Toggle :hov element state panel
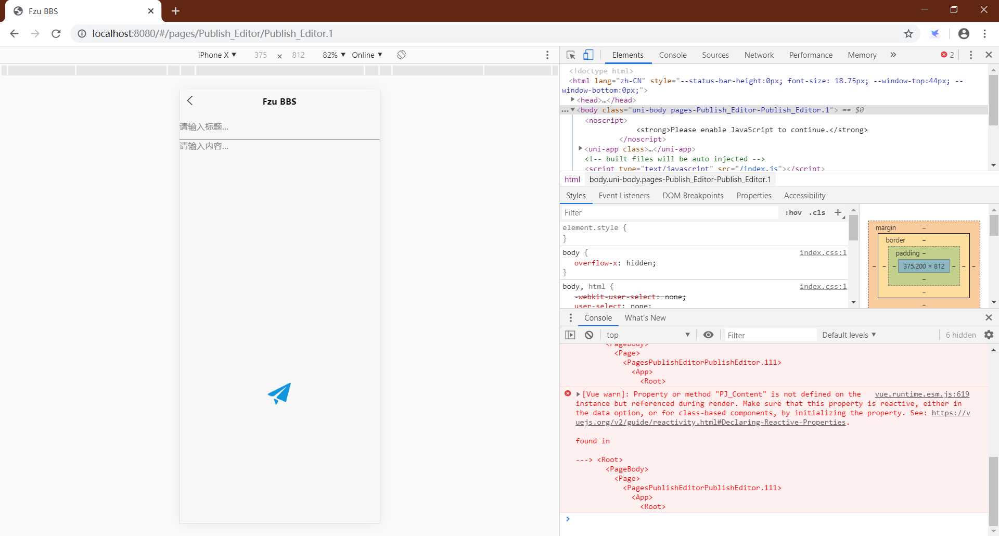Image resolution: width=999 pixels, height=536 pixels. (x=794, y=212)
